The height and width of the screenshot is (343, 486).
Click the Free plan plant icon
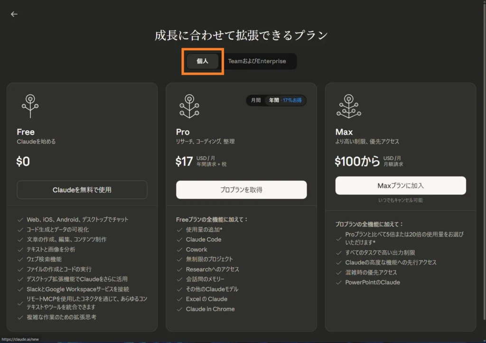(x=30, y=106)
